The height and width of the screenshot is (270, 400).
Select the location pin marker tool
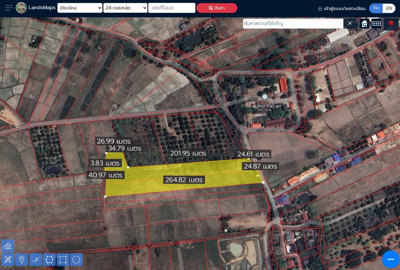22,260
